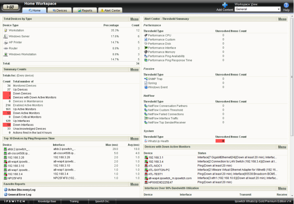This screenshot has height=204, width=294.
Task: Click the Performance Interface threshold icon
Action: pos(146,48)
